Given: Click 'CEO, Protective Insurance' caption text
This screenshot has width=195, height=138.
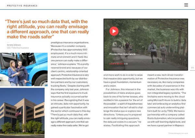Looking at the screenshot, I should [18, 48].
